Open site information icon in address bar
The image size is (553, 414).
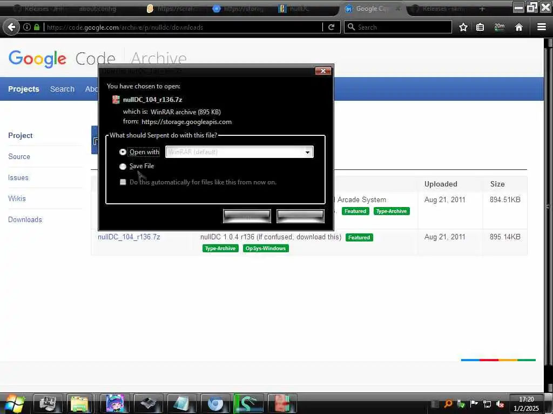click(27, 27)
